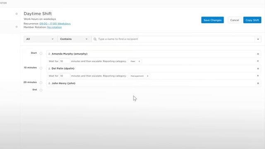Remove John Henry from the escalation
This screenshot has width=265, height=149.
click(x=258, y=83)
